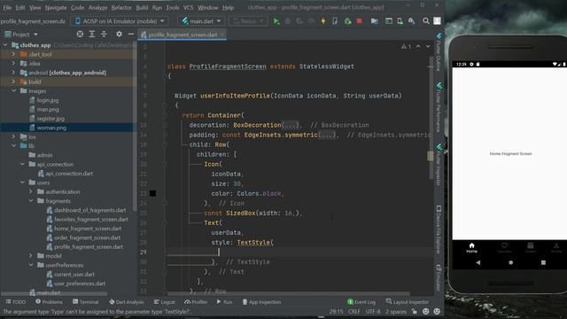
Task: Run the app with the green play button
Action: 276,21
